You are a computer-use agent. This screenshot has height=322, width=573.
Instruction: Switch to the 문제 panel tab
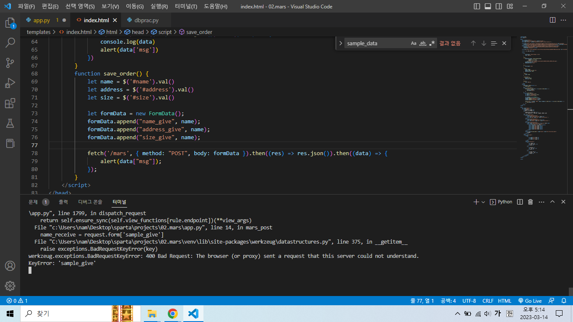pos(33,202)
